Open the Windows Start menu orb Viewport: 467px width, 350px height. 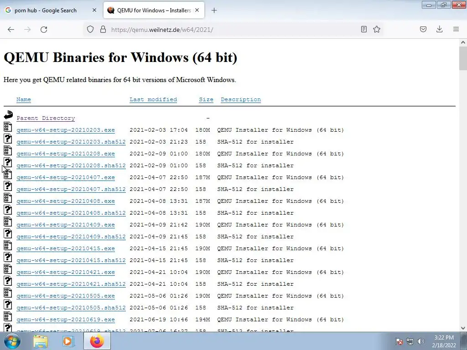(12, 341)
